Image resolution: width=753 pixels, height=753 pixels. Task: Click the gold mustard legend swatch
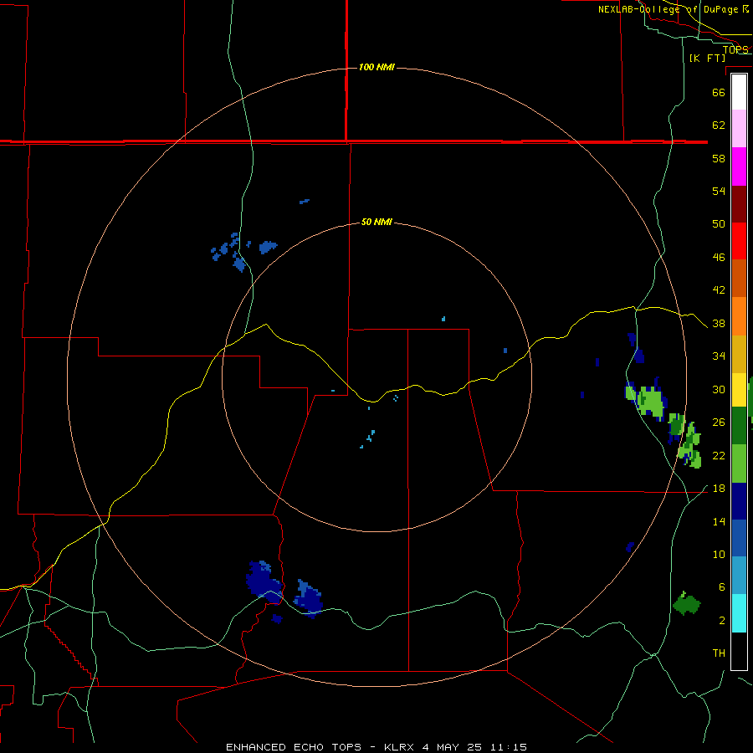[739, 354]
